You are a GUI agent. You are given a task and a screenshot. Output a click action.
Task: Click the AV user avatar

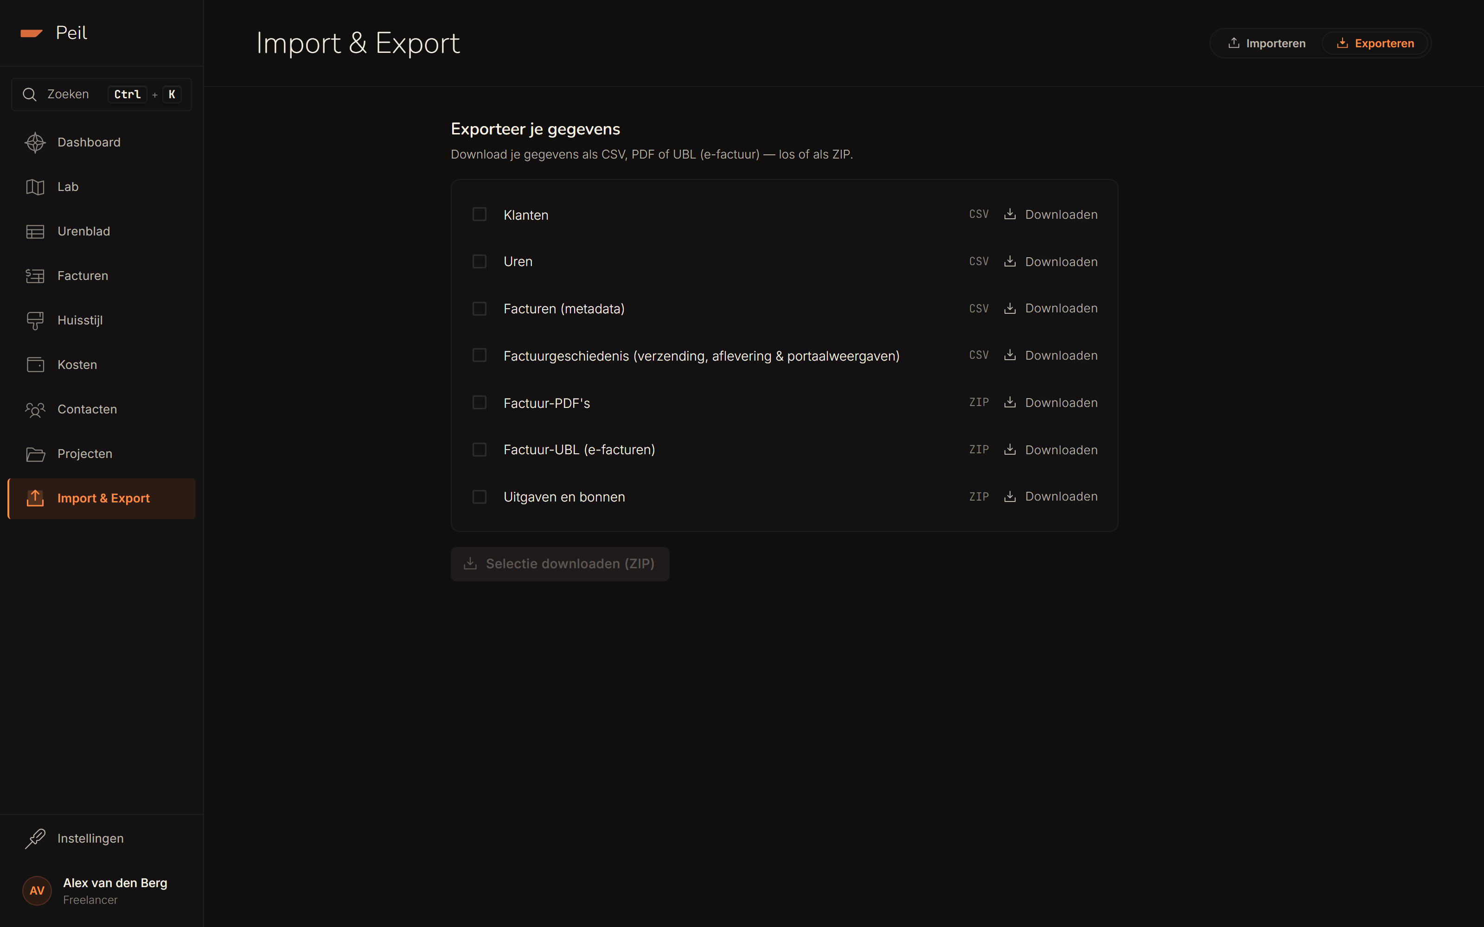click(x=37, y=891)
